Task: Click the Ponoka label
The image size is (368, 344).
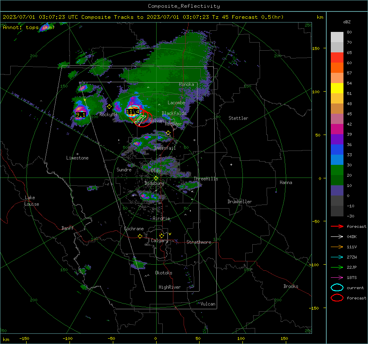Action: (x=186, y=84)
